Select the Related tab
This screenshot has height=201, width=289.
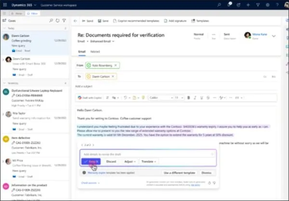point(95,52)
